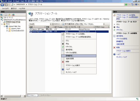The height and width of the screenshot is (101, 140).
Task: Click the delete connection icon in 接続 toolbar
Action: pos(14,15)
